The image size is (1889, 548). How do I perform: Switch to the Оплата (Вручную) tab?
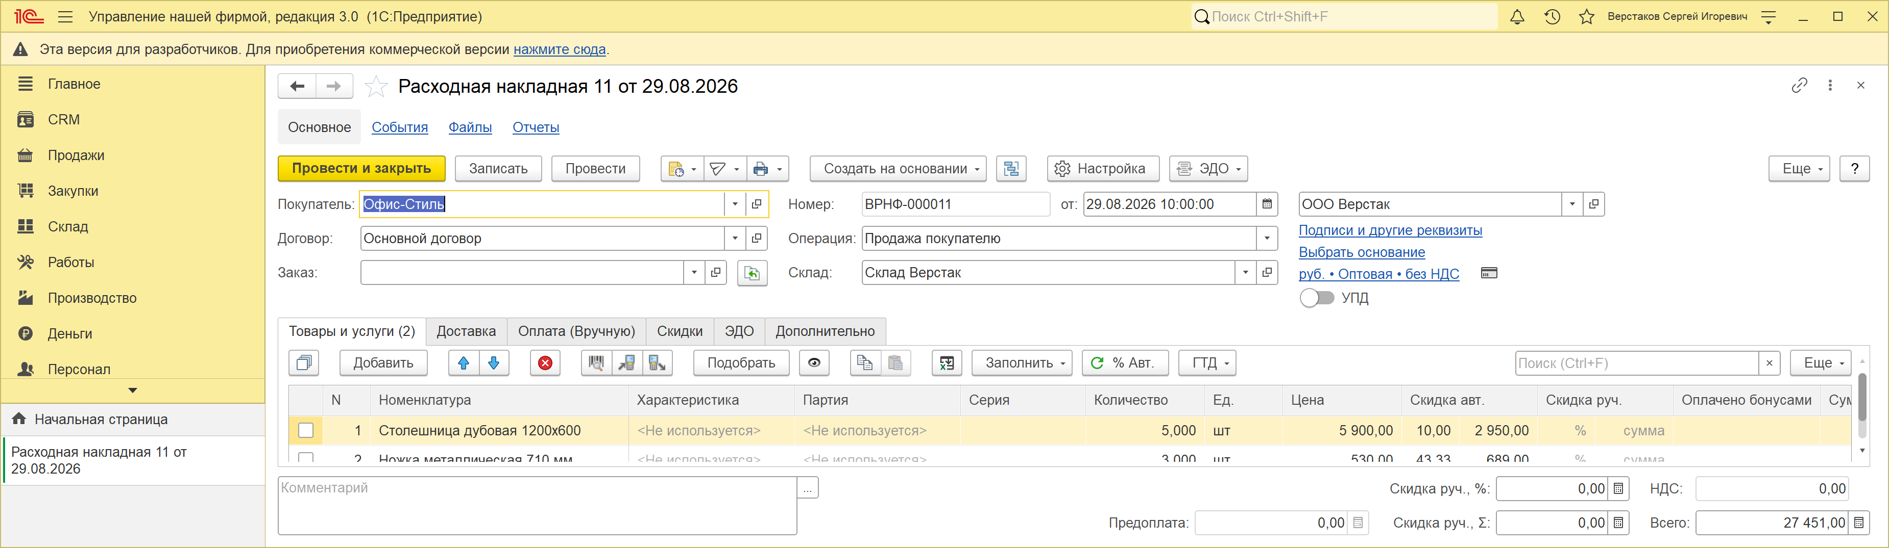click(x=576, y=331)
